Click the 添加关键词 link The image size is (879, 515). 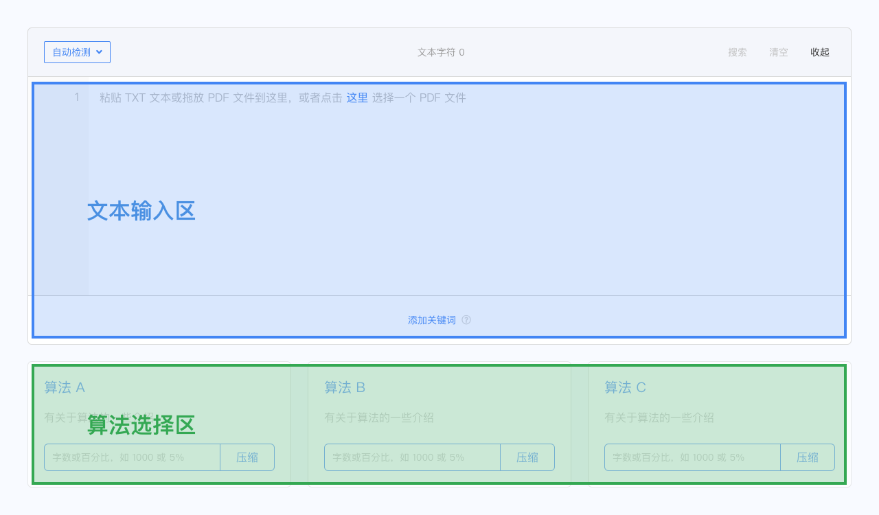coord(432,320)
